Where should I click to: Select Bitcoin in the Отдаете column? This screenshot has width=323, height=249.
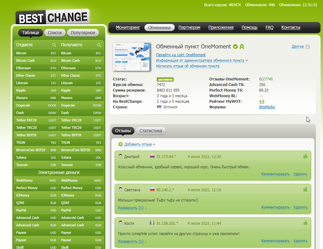(36, 53)
